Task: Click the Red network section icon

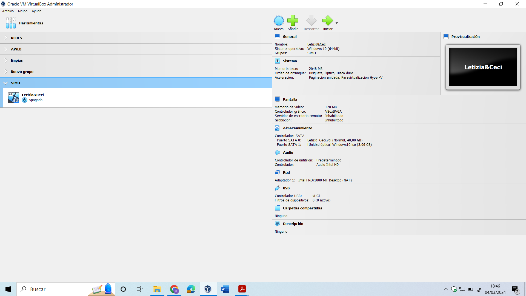Action: [277, 172]
